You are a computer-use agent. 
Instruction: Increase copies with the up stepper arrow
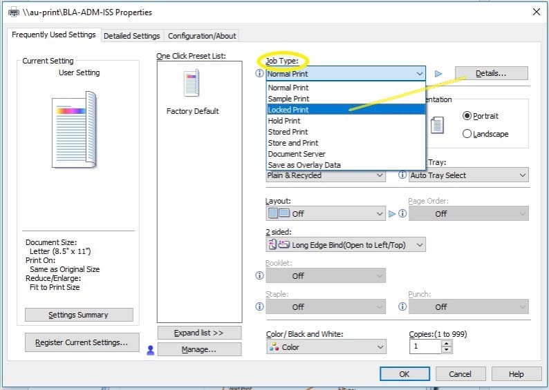[446, 344]
